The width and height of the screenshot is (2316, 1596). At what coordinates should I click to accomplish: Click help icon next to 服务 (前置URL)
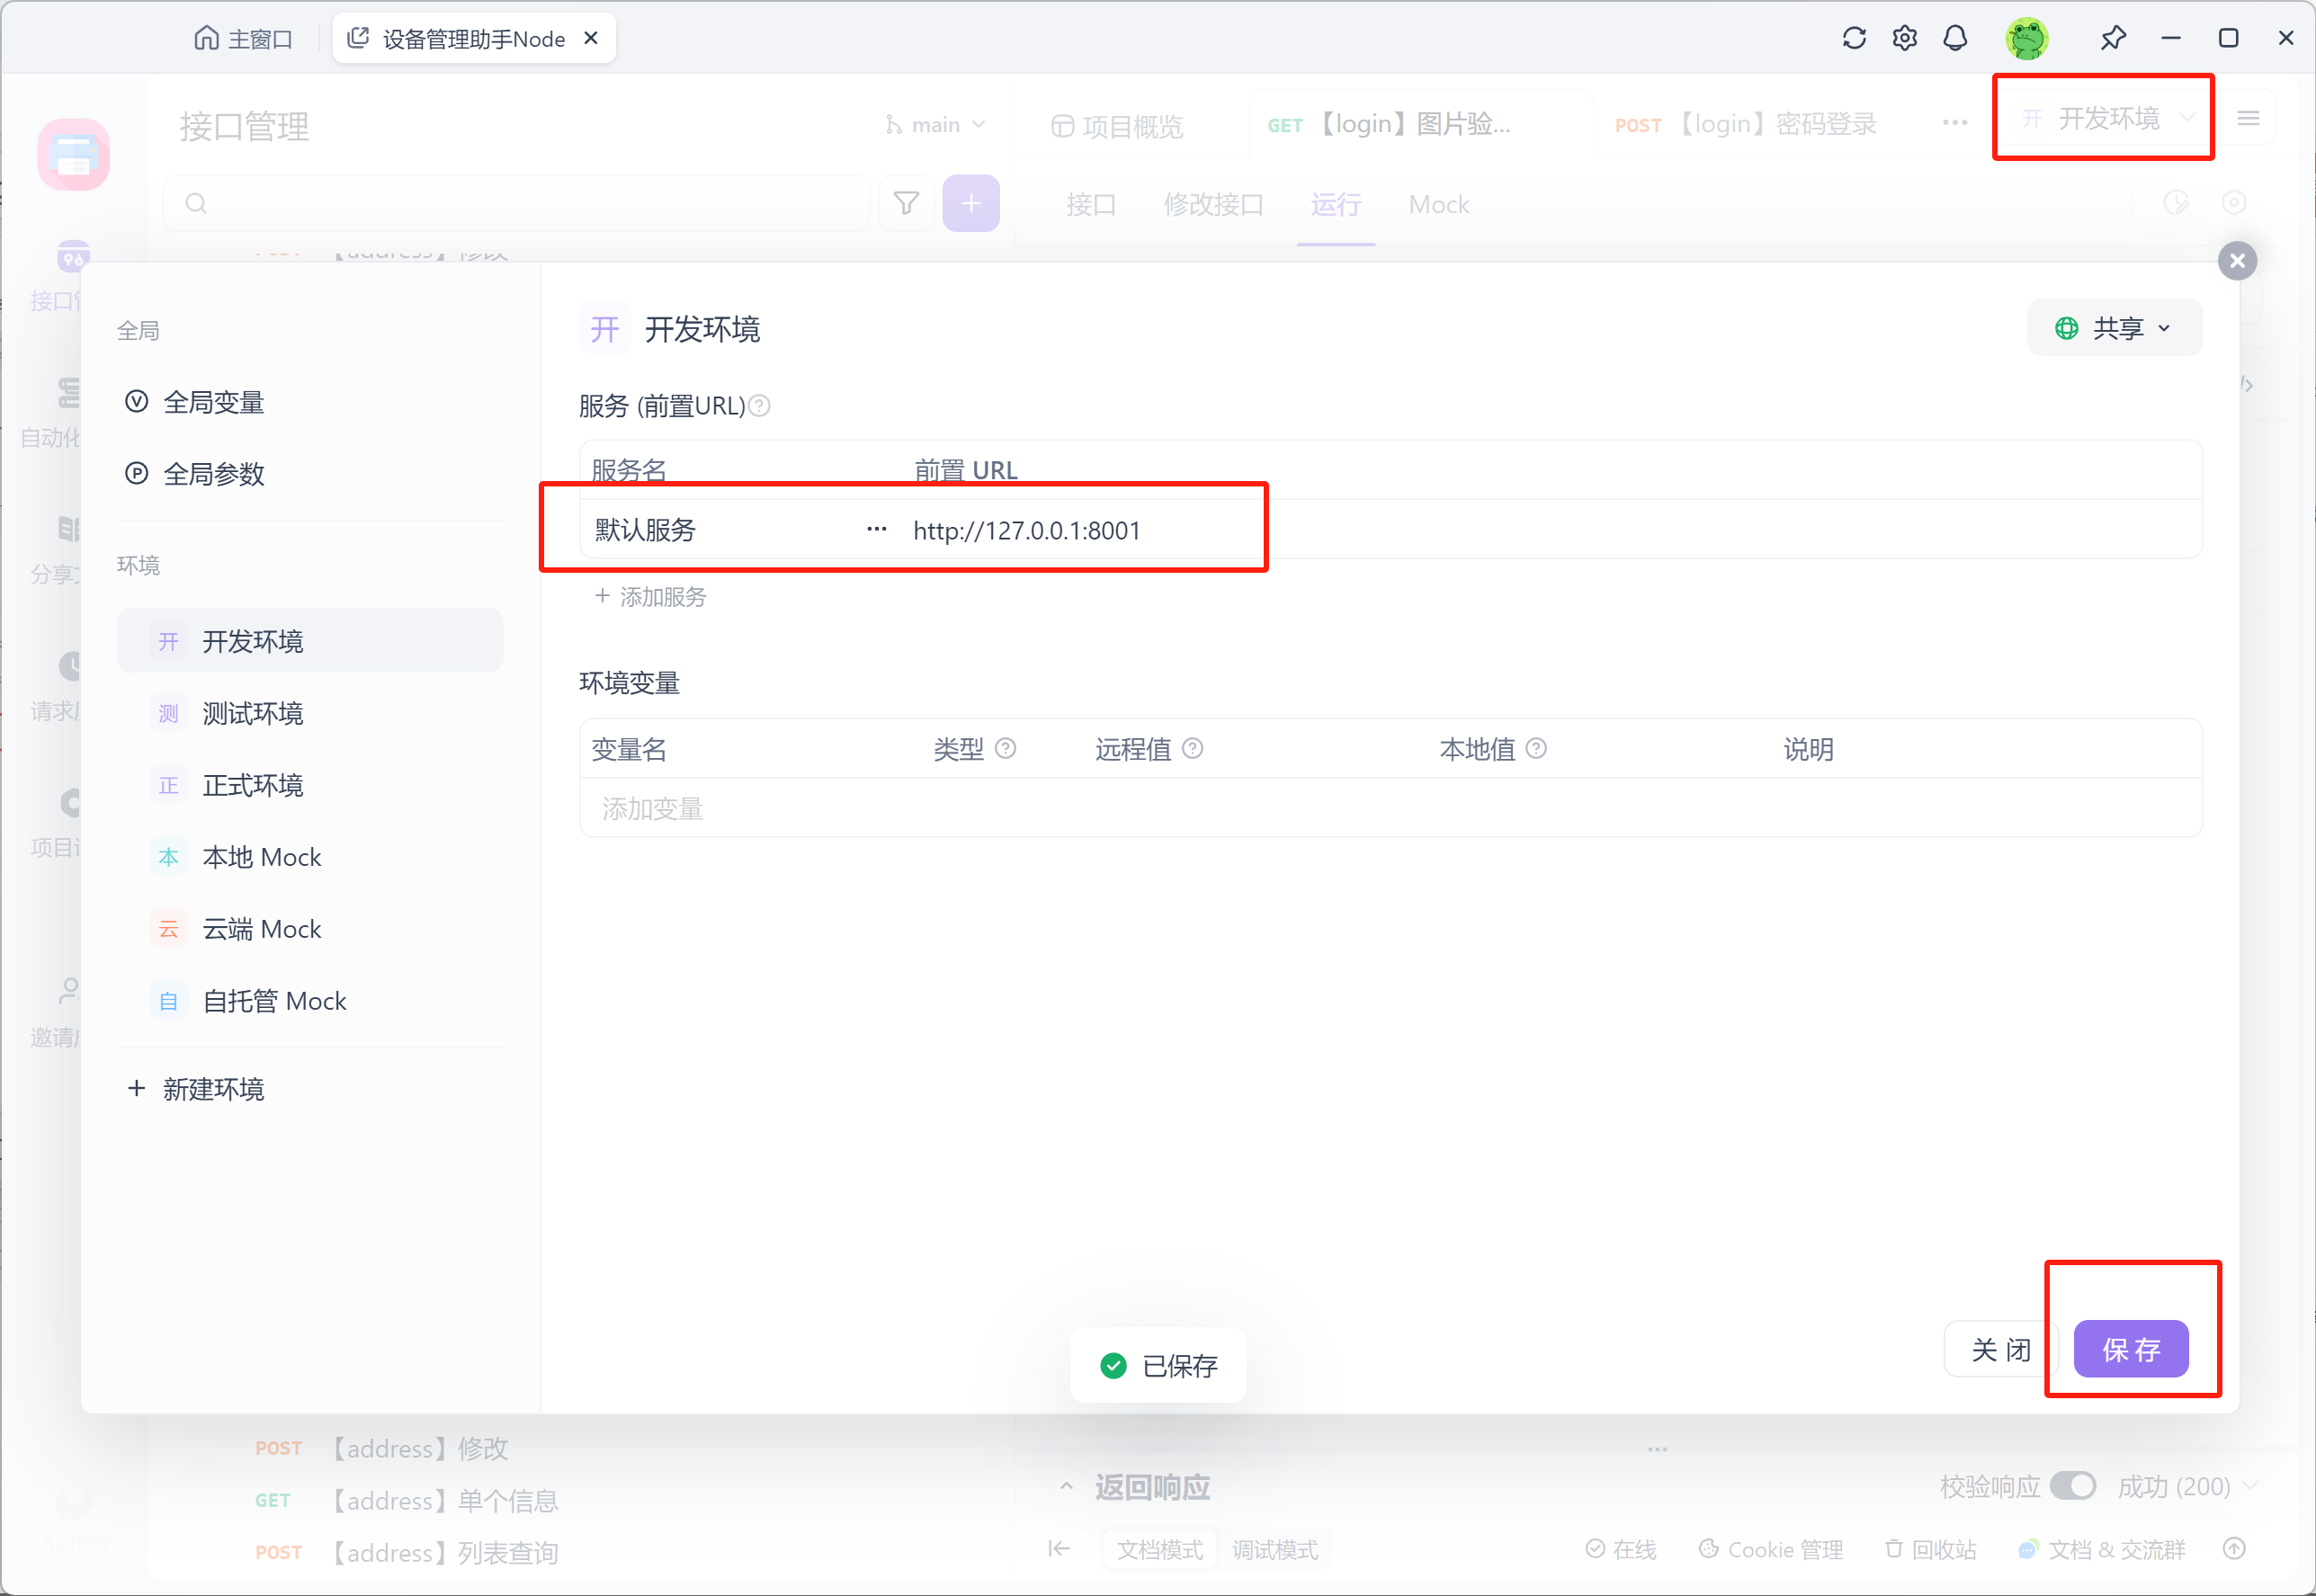tap(760, 406)
